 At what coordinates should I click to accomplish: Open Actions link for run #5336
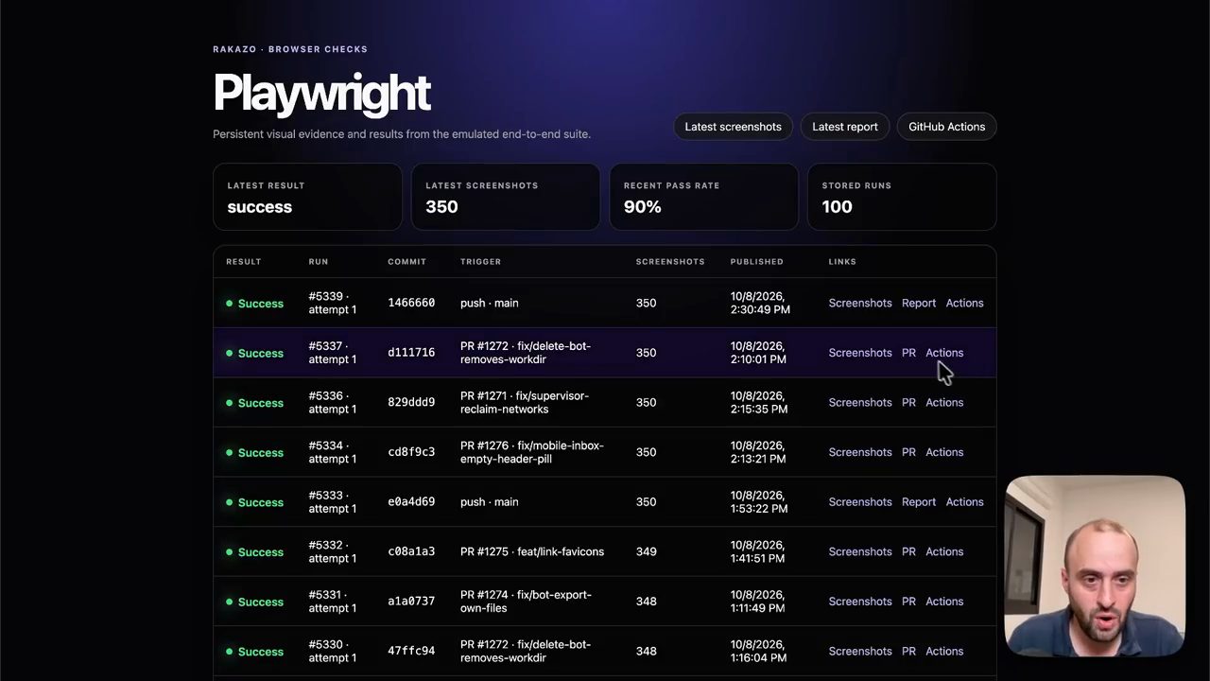pyautogui.click(x=944, y=402)
